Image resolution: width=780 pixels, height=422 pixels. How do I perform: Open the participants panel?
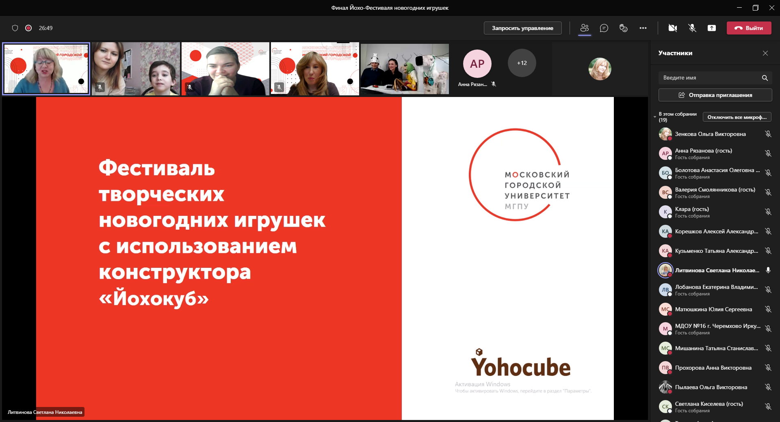584,28
